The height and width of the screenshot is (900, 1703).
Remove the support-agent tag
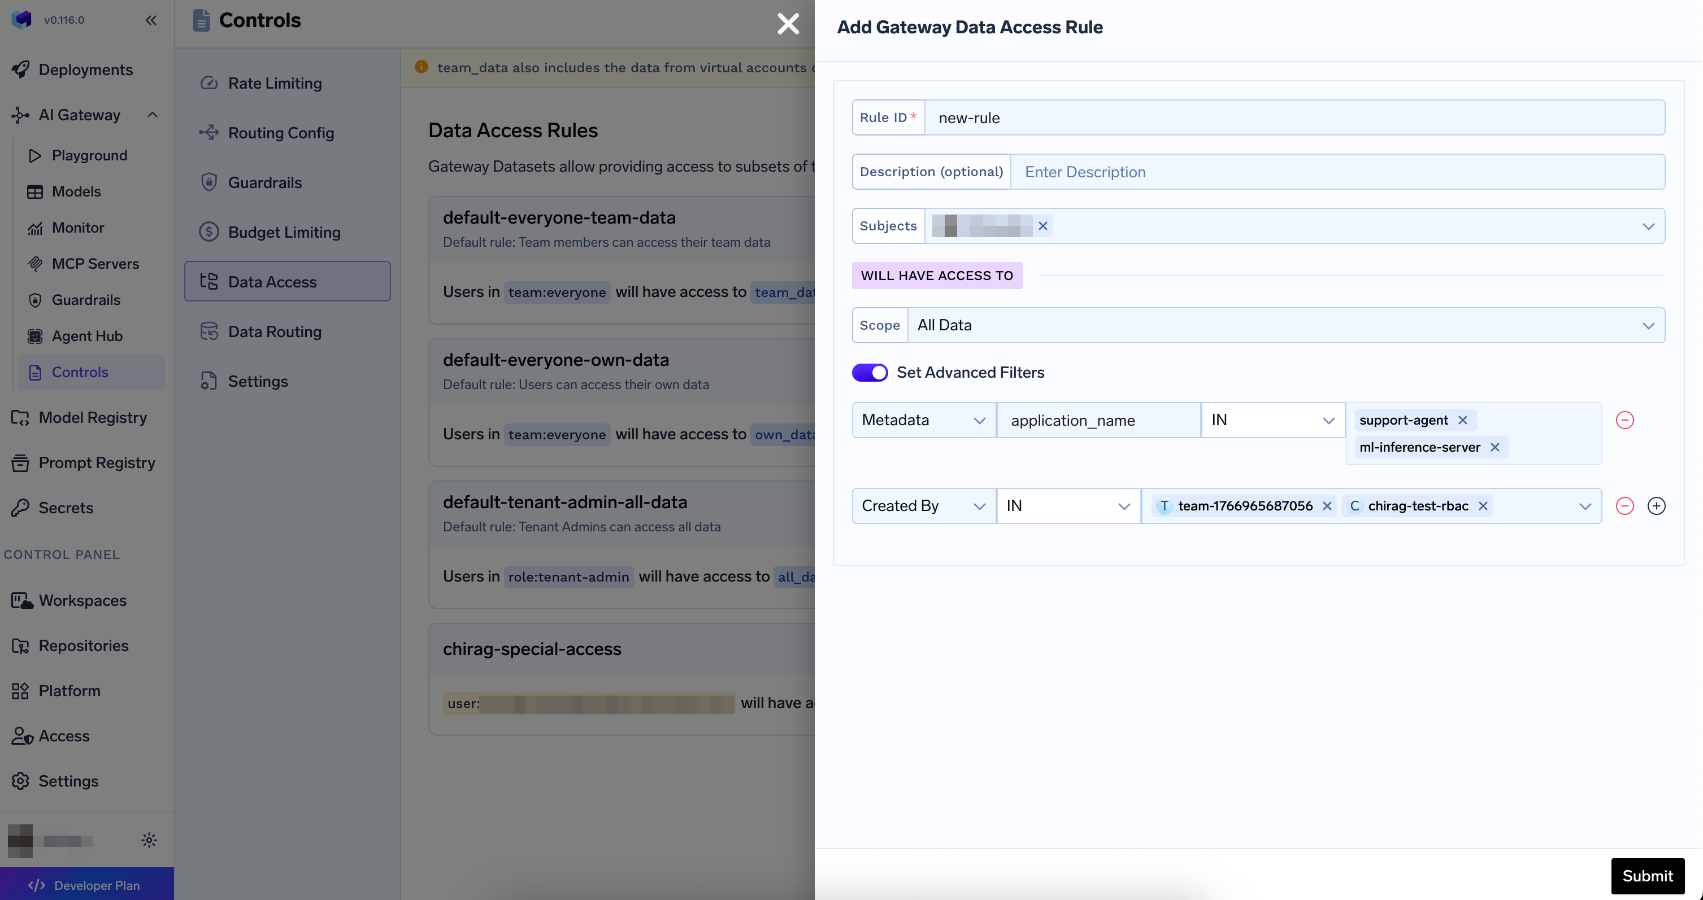pos(1462,420)
